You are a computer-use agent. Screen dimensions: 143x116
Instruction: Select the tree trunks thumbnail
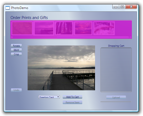click(x=64, y=28)
